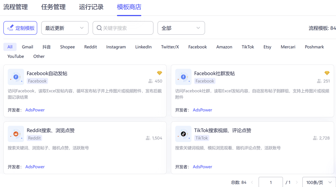Filter templates by Amazon
The image size is (336, 187).
point(224,47)
